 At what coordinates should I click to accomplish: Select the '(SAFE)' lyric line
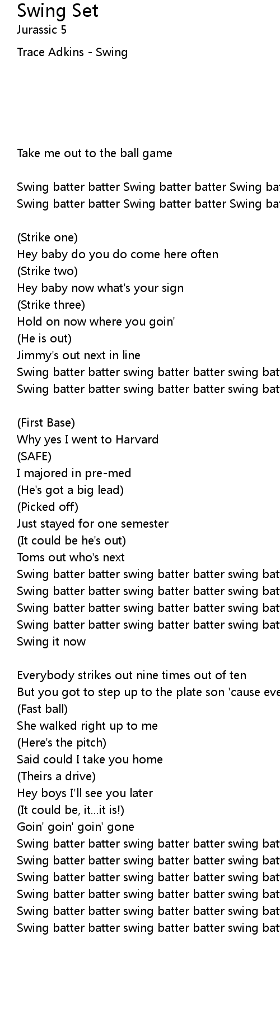pyautogui.click(x=34, y=456)
